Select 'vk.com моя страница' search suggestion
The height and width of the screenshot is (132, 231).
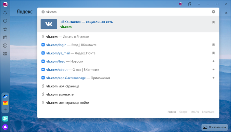[128, 86]
